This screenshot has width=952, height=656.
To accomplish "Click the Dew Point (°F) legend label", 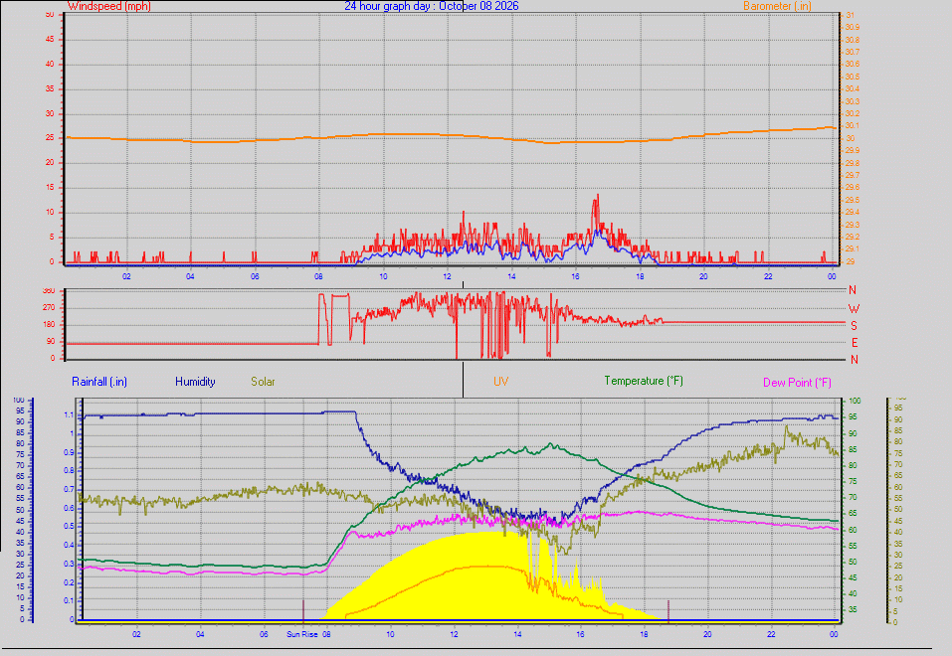I will [797, 383].
